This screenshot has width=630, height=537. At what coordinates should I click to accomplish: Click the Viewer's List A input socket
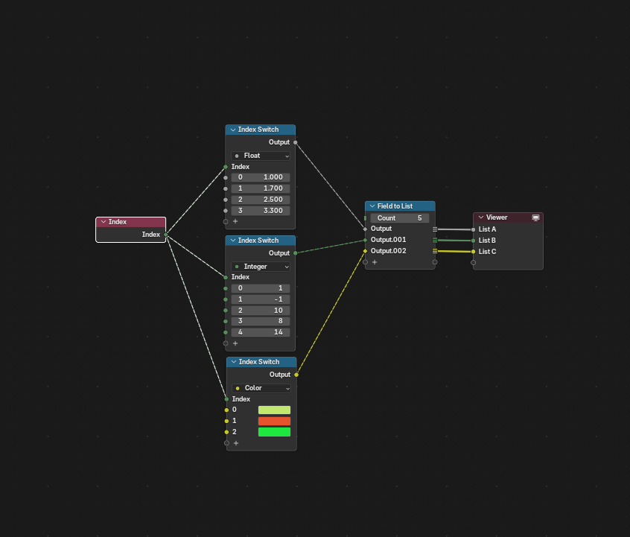click(474, 229)
